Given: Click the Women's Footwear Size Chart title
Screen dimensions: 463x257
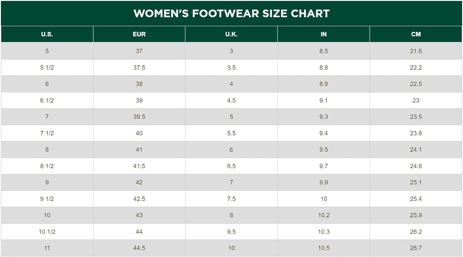Looking at the screenshot, I should (231, 14).
